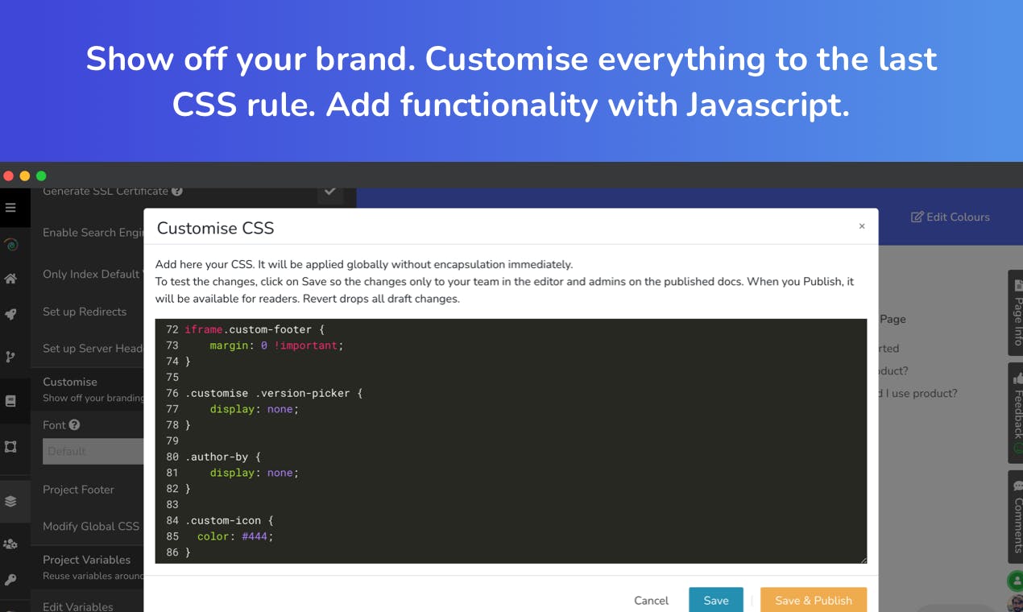This screenshot has height=612, width=1023.
Task: Click the key icon in sidebar
Action: click(10, 580)
